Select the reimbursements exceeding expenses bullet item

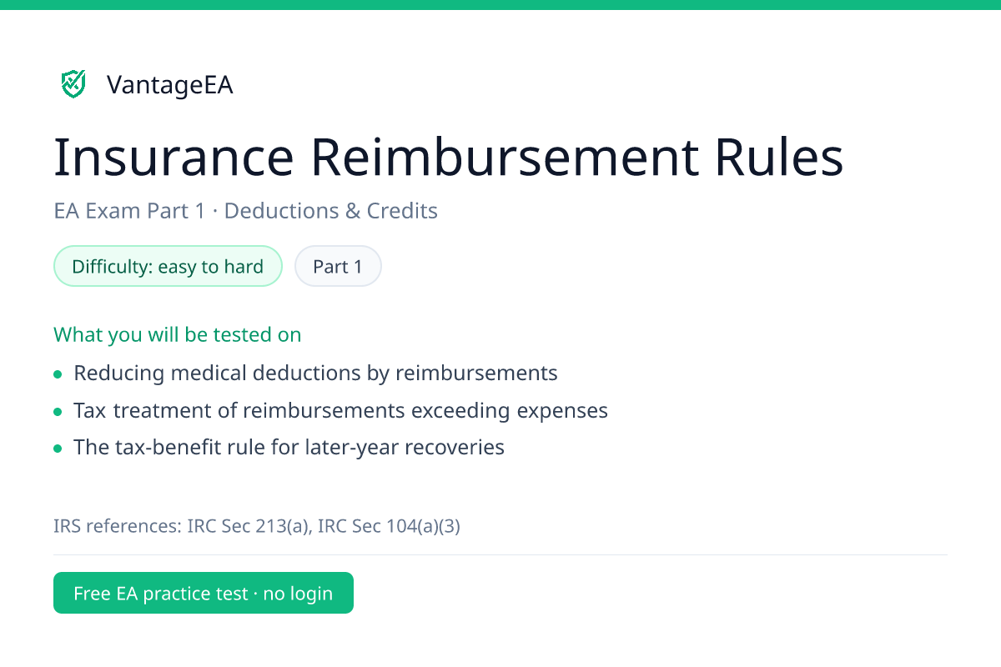[340, 410]
